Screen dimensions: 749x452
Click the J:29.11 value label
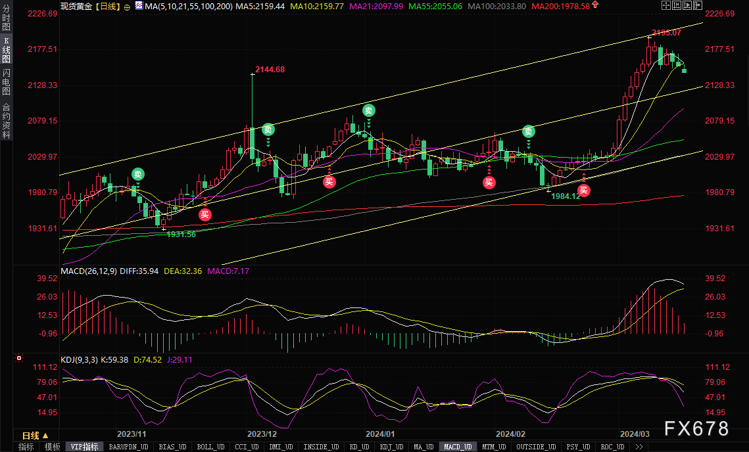coord(180,360)
